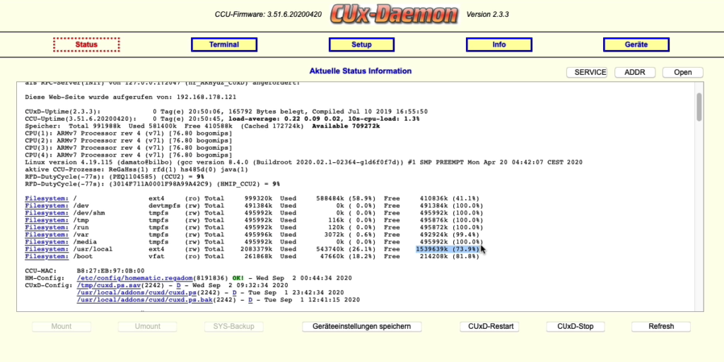
Task: Open /usr/local/addons/cuxd/cuxd.ps.bak link
Action: pos(144,300)
